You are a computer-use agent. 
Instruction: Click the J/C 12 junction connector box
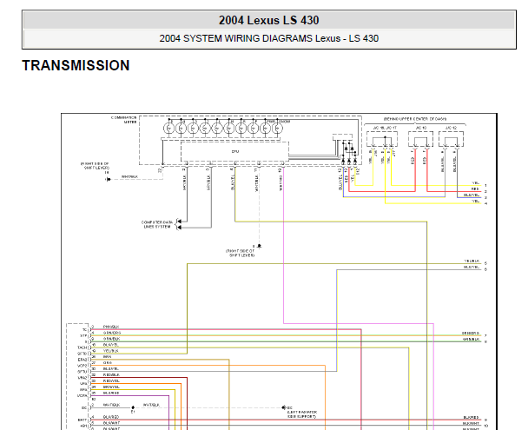tap(451, 139)
